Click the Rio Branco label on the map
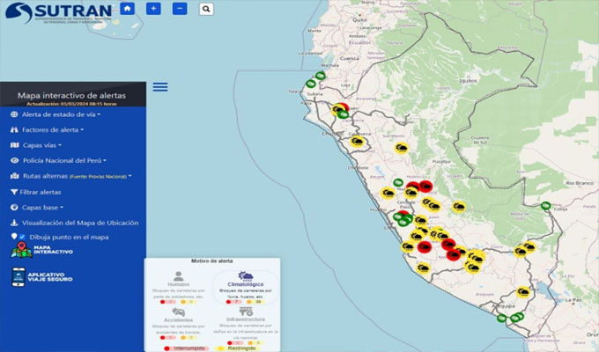The width and height of the screenshot is (599, 352). [x=580, y=183]
